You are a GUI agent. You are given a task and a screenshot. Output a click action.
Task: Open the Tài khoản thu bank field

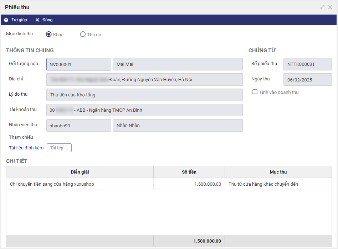[144, 110]
